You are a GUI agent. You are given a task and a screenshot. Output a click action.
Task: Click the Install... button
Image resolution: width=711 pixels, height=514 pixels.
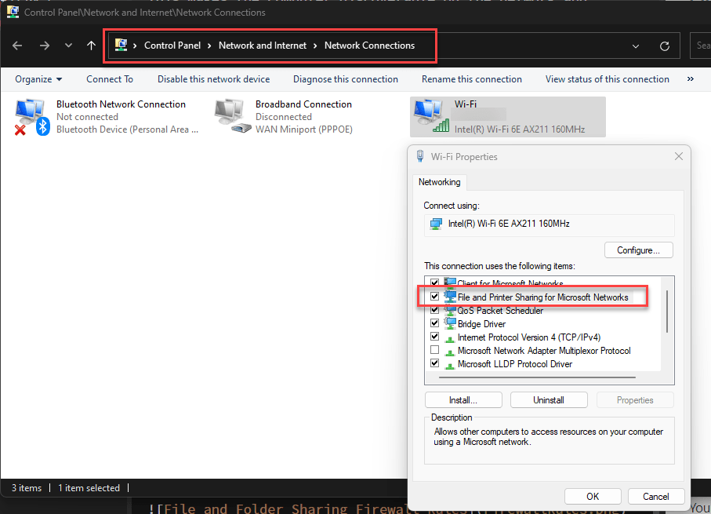coord(463,400)
